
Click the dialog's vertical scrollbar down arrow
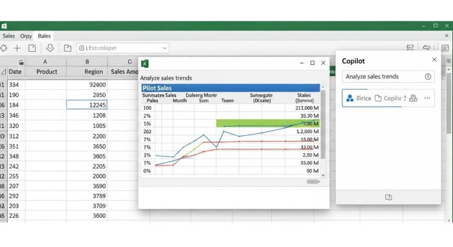click(323, 175)
